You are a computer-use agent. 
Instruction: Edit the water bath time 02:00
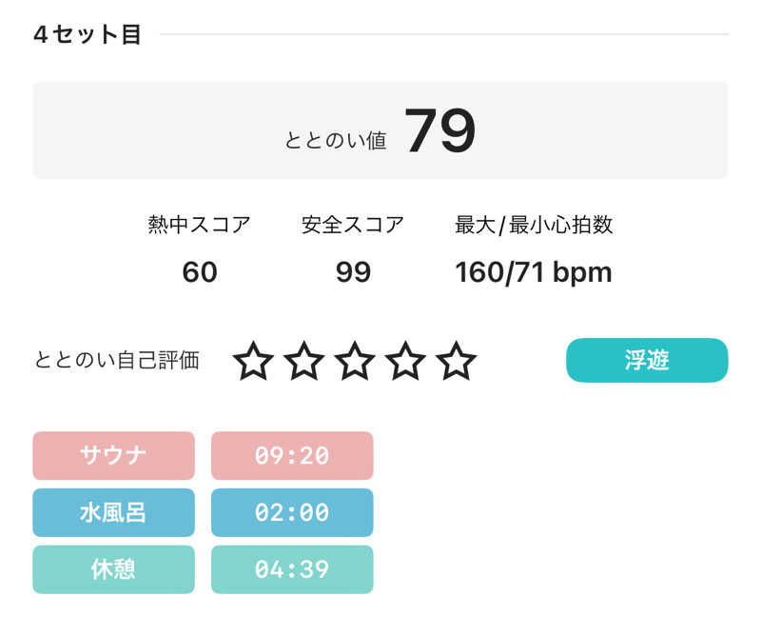[x=292, y=512]
